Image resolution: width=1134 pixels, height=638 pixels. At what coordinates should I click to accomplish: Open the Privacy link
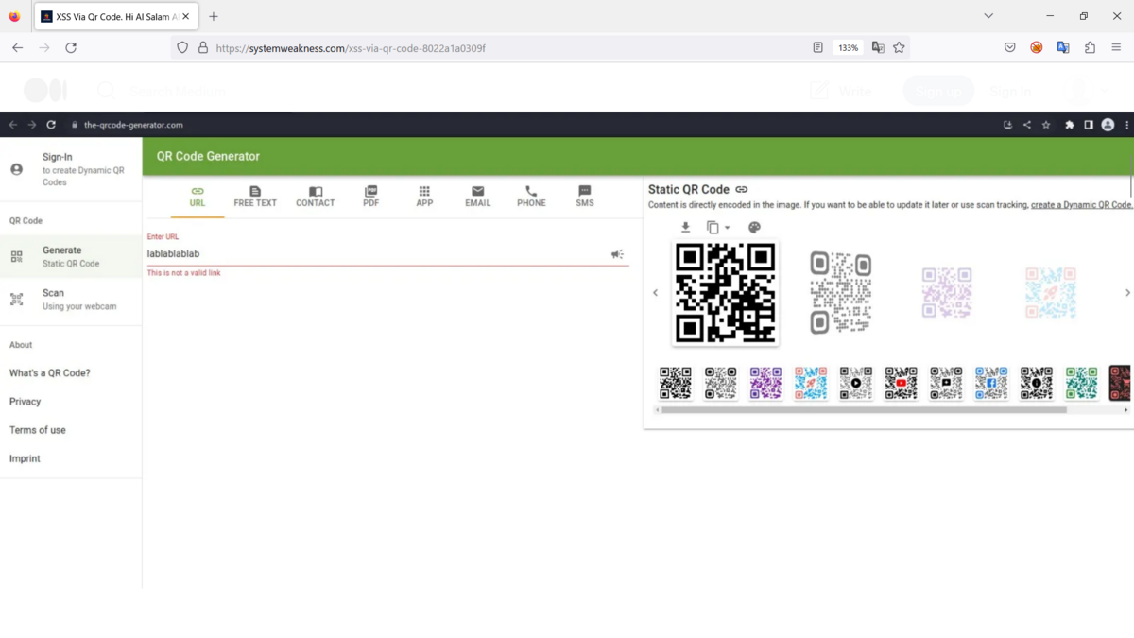pos(25,402)
